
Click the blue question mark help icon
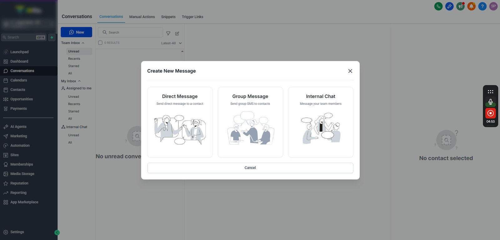point(482,6)
